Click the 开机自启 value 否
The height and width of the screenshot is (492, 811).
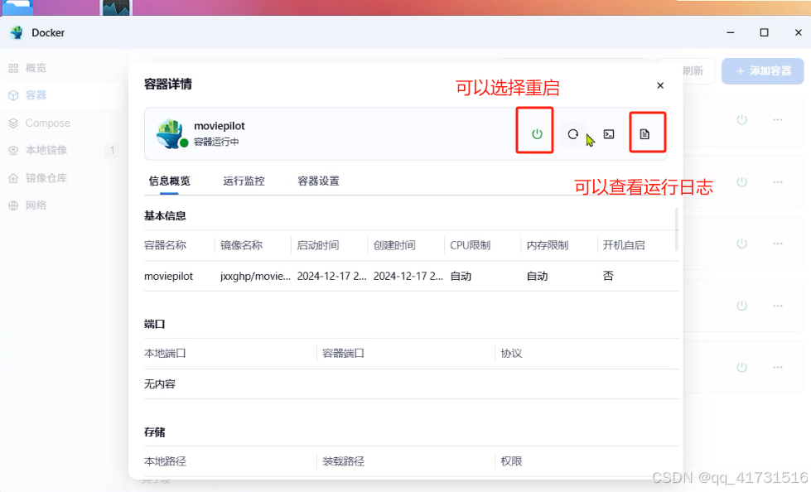(608, 276)
